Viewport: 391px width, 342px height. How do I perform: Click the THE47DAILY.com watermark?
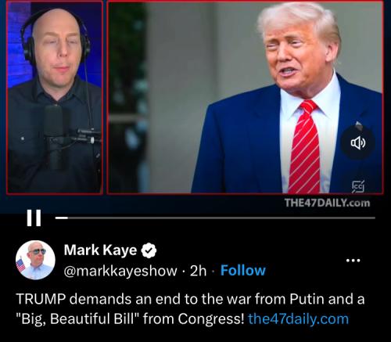[327, 203]
